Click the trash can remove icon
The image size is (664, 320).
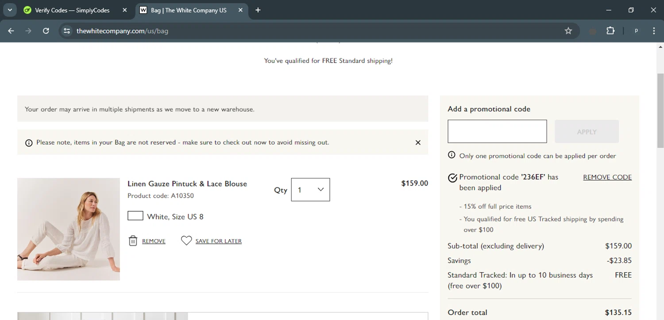point(133,241)
